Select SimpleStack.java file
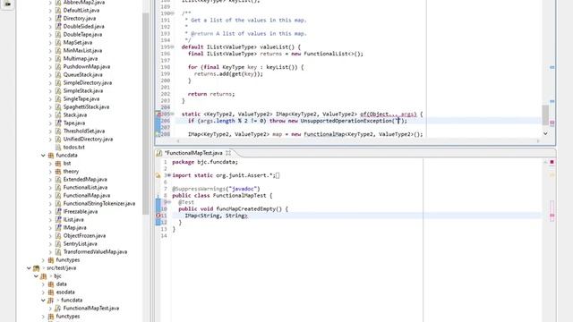The image size is (573, 322). coord(83,90)
